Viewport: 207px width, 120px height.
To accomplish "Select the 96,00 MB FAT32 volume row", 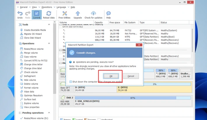I will coord(125,30).
